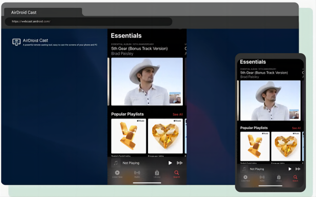This screenshot has width=316, height=197.
Task: Click Popular Playlists heading in cast view
Action: tap(127, 114)
